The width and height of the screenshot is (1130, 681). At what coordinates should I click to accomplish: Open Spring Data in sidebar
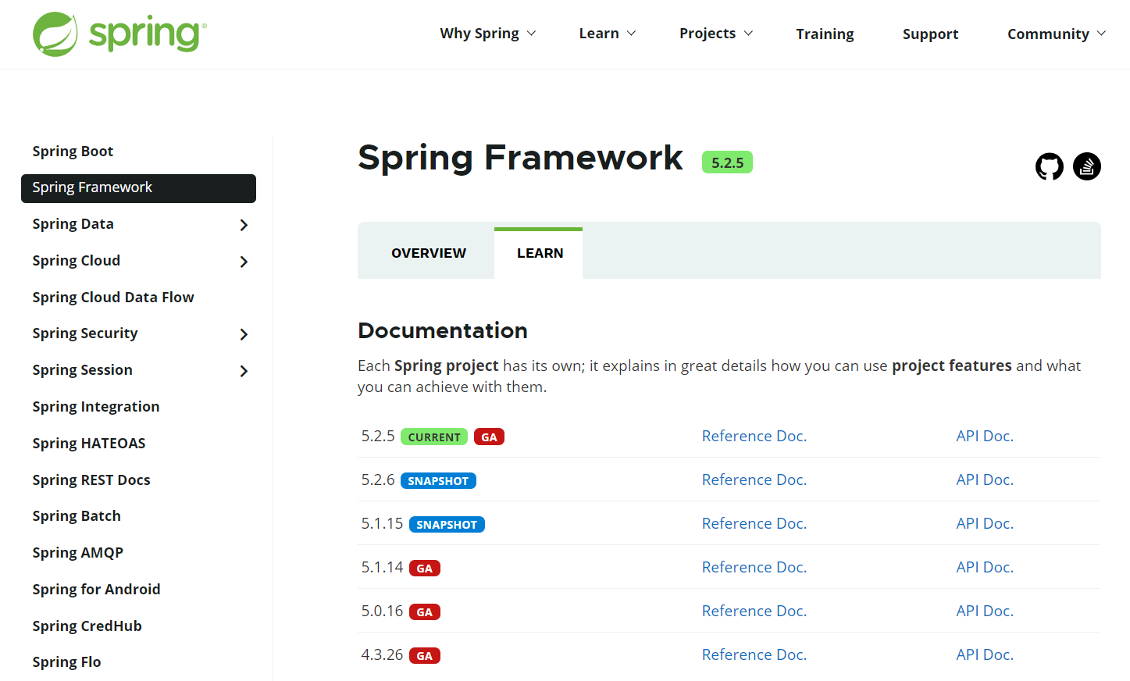coord(73,224)
